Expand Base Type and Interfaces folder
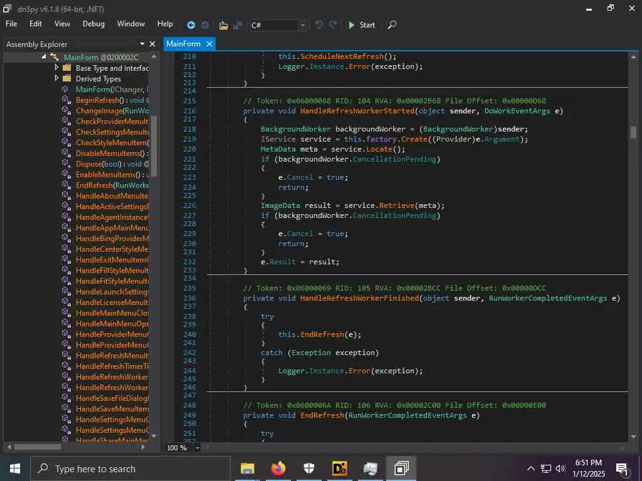642x481 pixels. (x=56, y=68)
